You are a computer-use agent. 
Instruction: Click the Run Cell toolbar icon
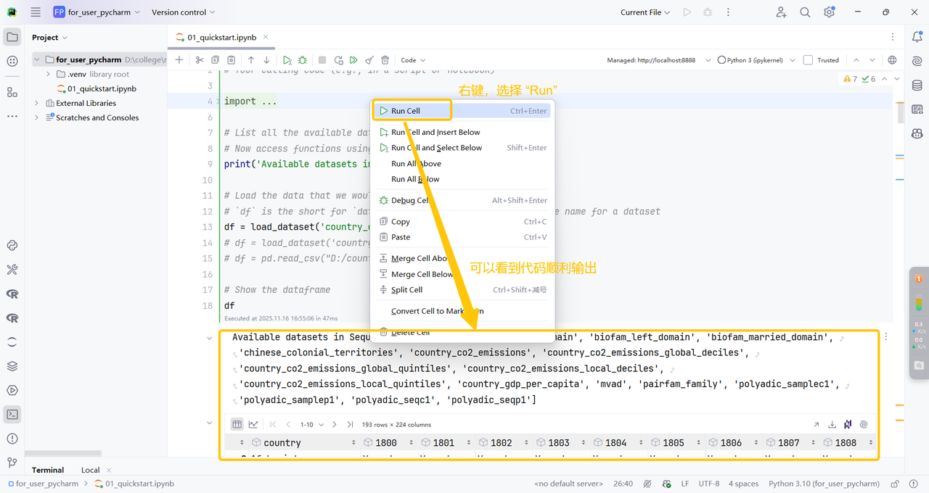287,60
